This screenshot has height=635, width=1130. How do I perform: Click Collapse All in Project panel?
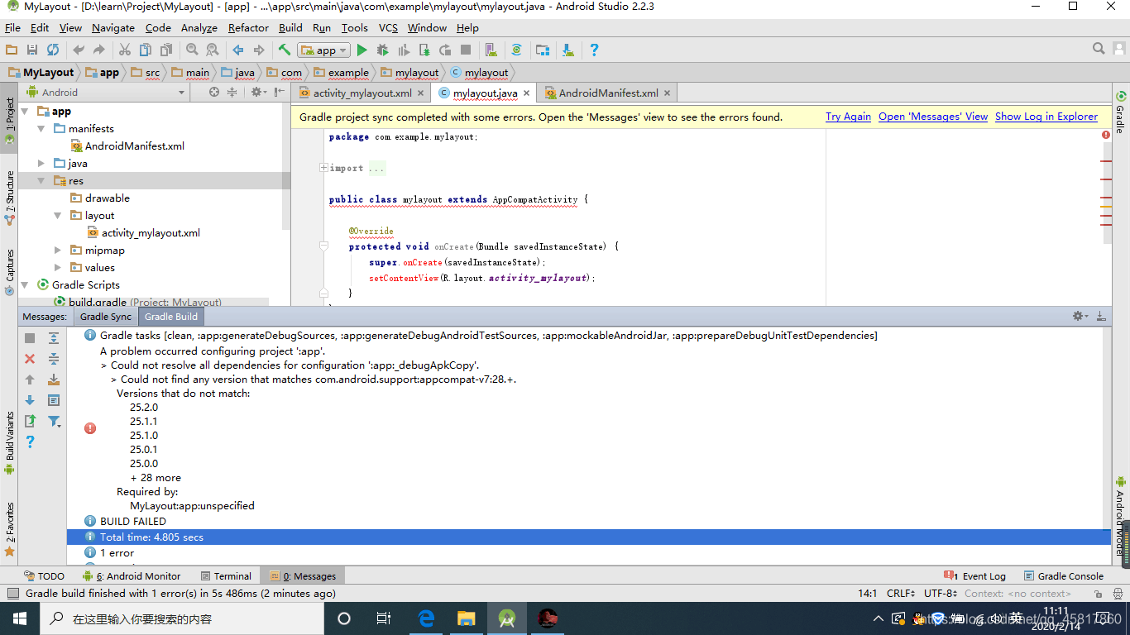click(x=232, y=93)
